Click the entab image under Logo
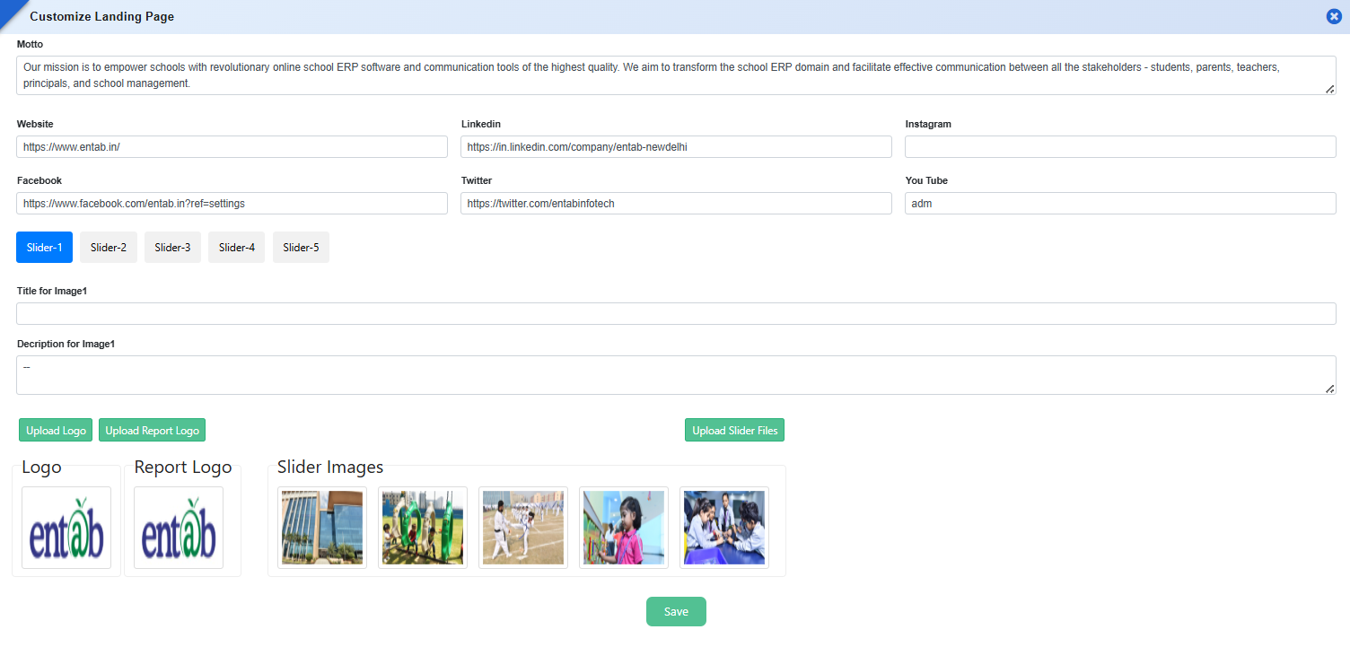The height and width of the screenshot is (647, 1350). [66, 528]
